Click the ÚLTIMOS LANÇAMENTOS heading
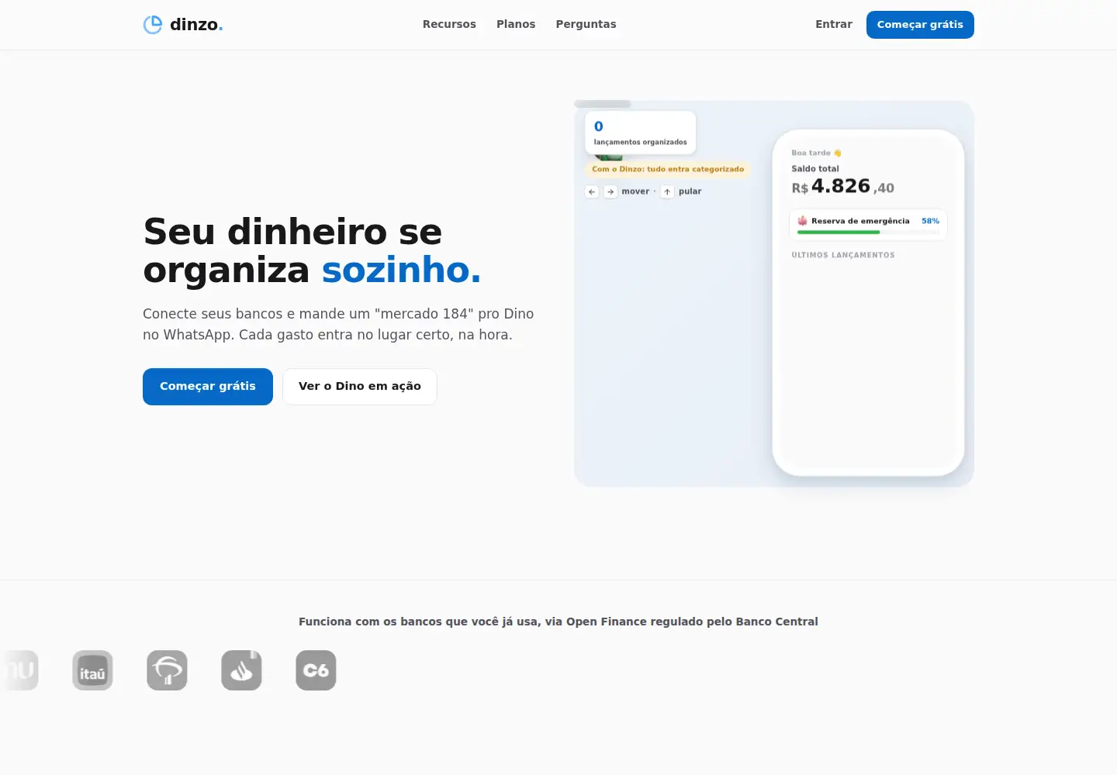Viewport: 1117px width, 775px height. point(843,255)
